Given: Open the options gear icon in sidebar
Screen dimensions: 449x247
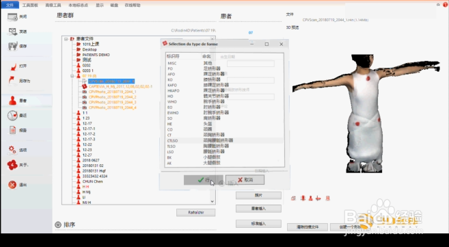Looking at the screenshot, I should click(x=12, y=150).
